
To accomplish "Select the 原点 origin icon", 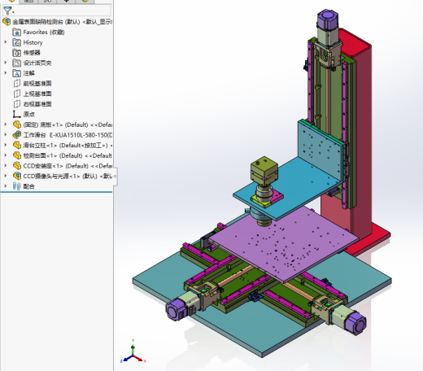I will click(x=17, y=114).
